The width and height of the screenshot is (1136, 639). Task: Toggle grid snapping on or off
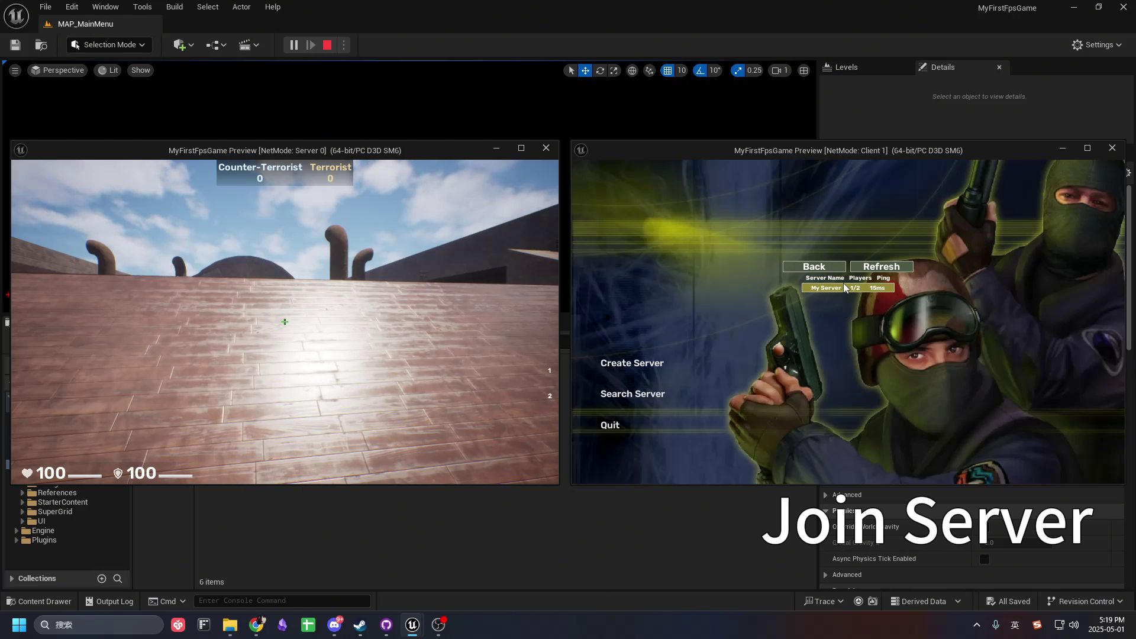(667, 70)
